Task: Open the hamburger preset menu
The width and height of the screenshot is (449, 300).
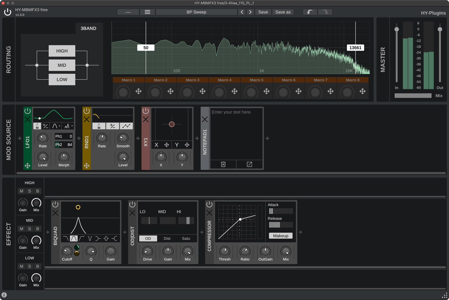Action: (x=147, y=12)
